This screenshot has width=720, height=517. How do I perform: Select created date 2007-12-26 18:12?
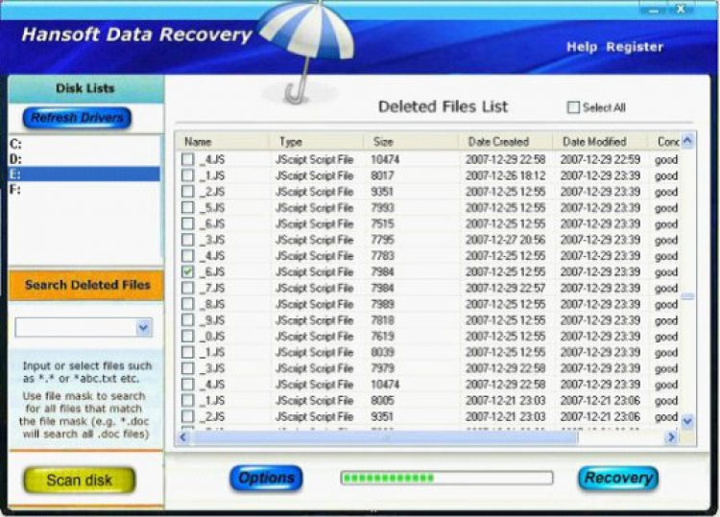(x=506, y=176)
